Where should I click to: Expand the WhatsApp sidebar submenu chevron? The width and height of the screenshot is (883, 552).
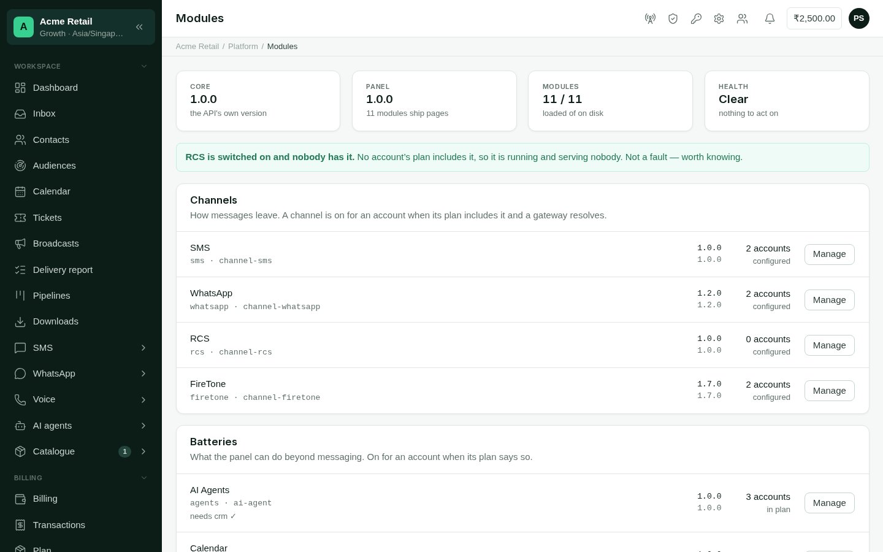[x=143, y=374]
